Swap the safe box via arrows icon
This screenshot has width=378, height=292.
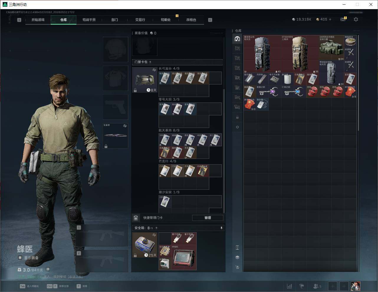(x=154, y=235)
